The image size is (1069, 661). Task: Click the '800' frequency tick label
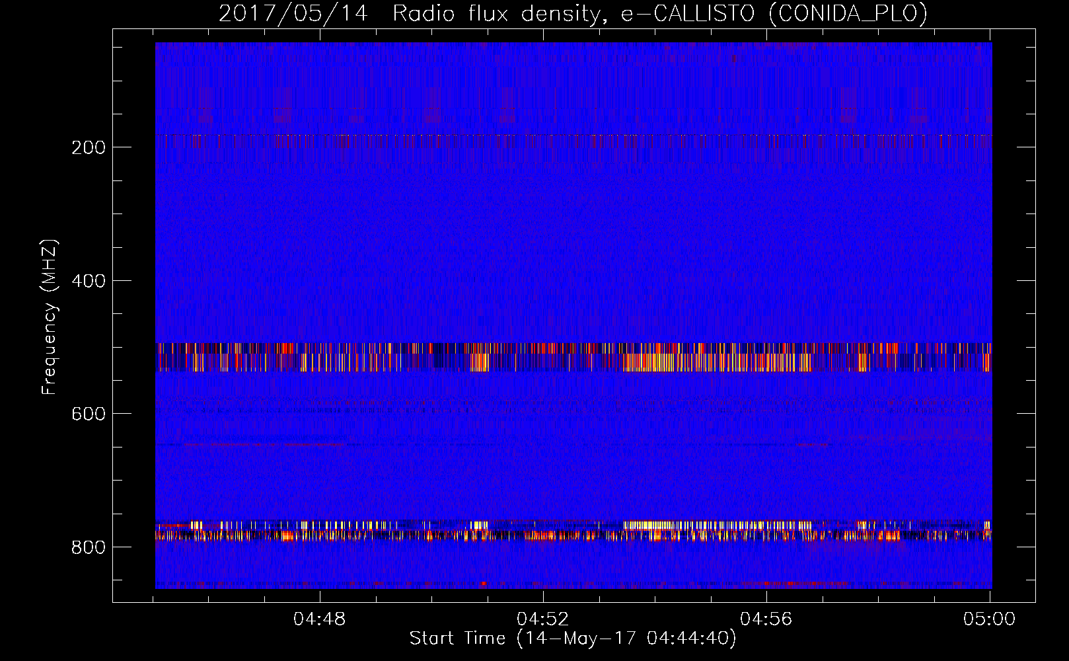[89, 547]
